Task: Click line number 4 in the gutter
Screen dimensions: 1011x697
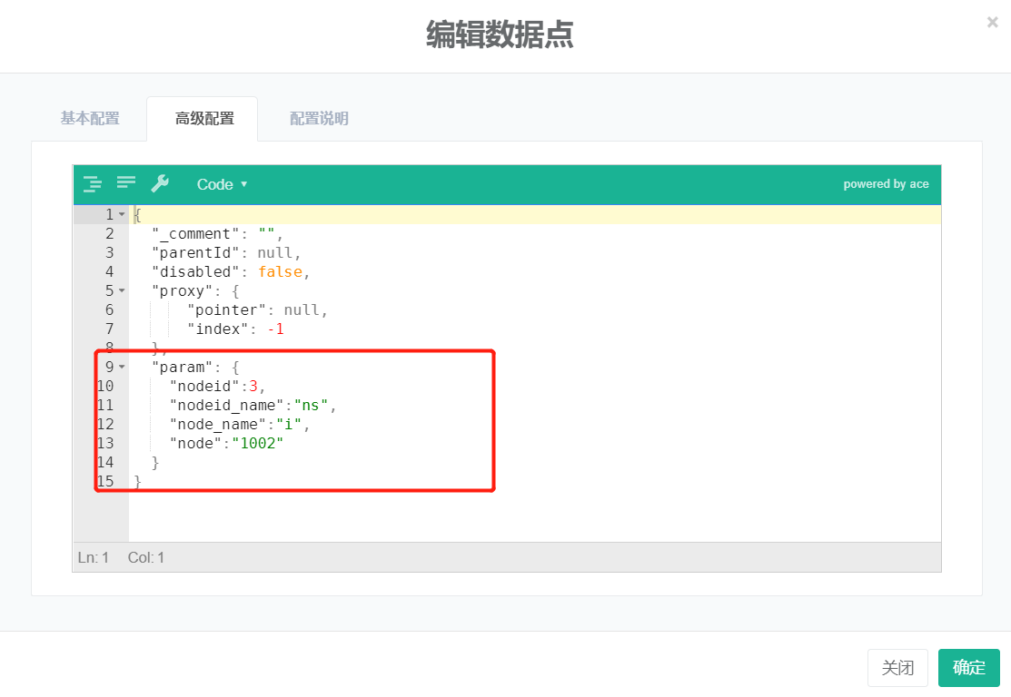Action: [109, 272]
